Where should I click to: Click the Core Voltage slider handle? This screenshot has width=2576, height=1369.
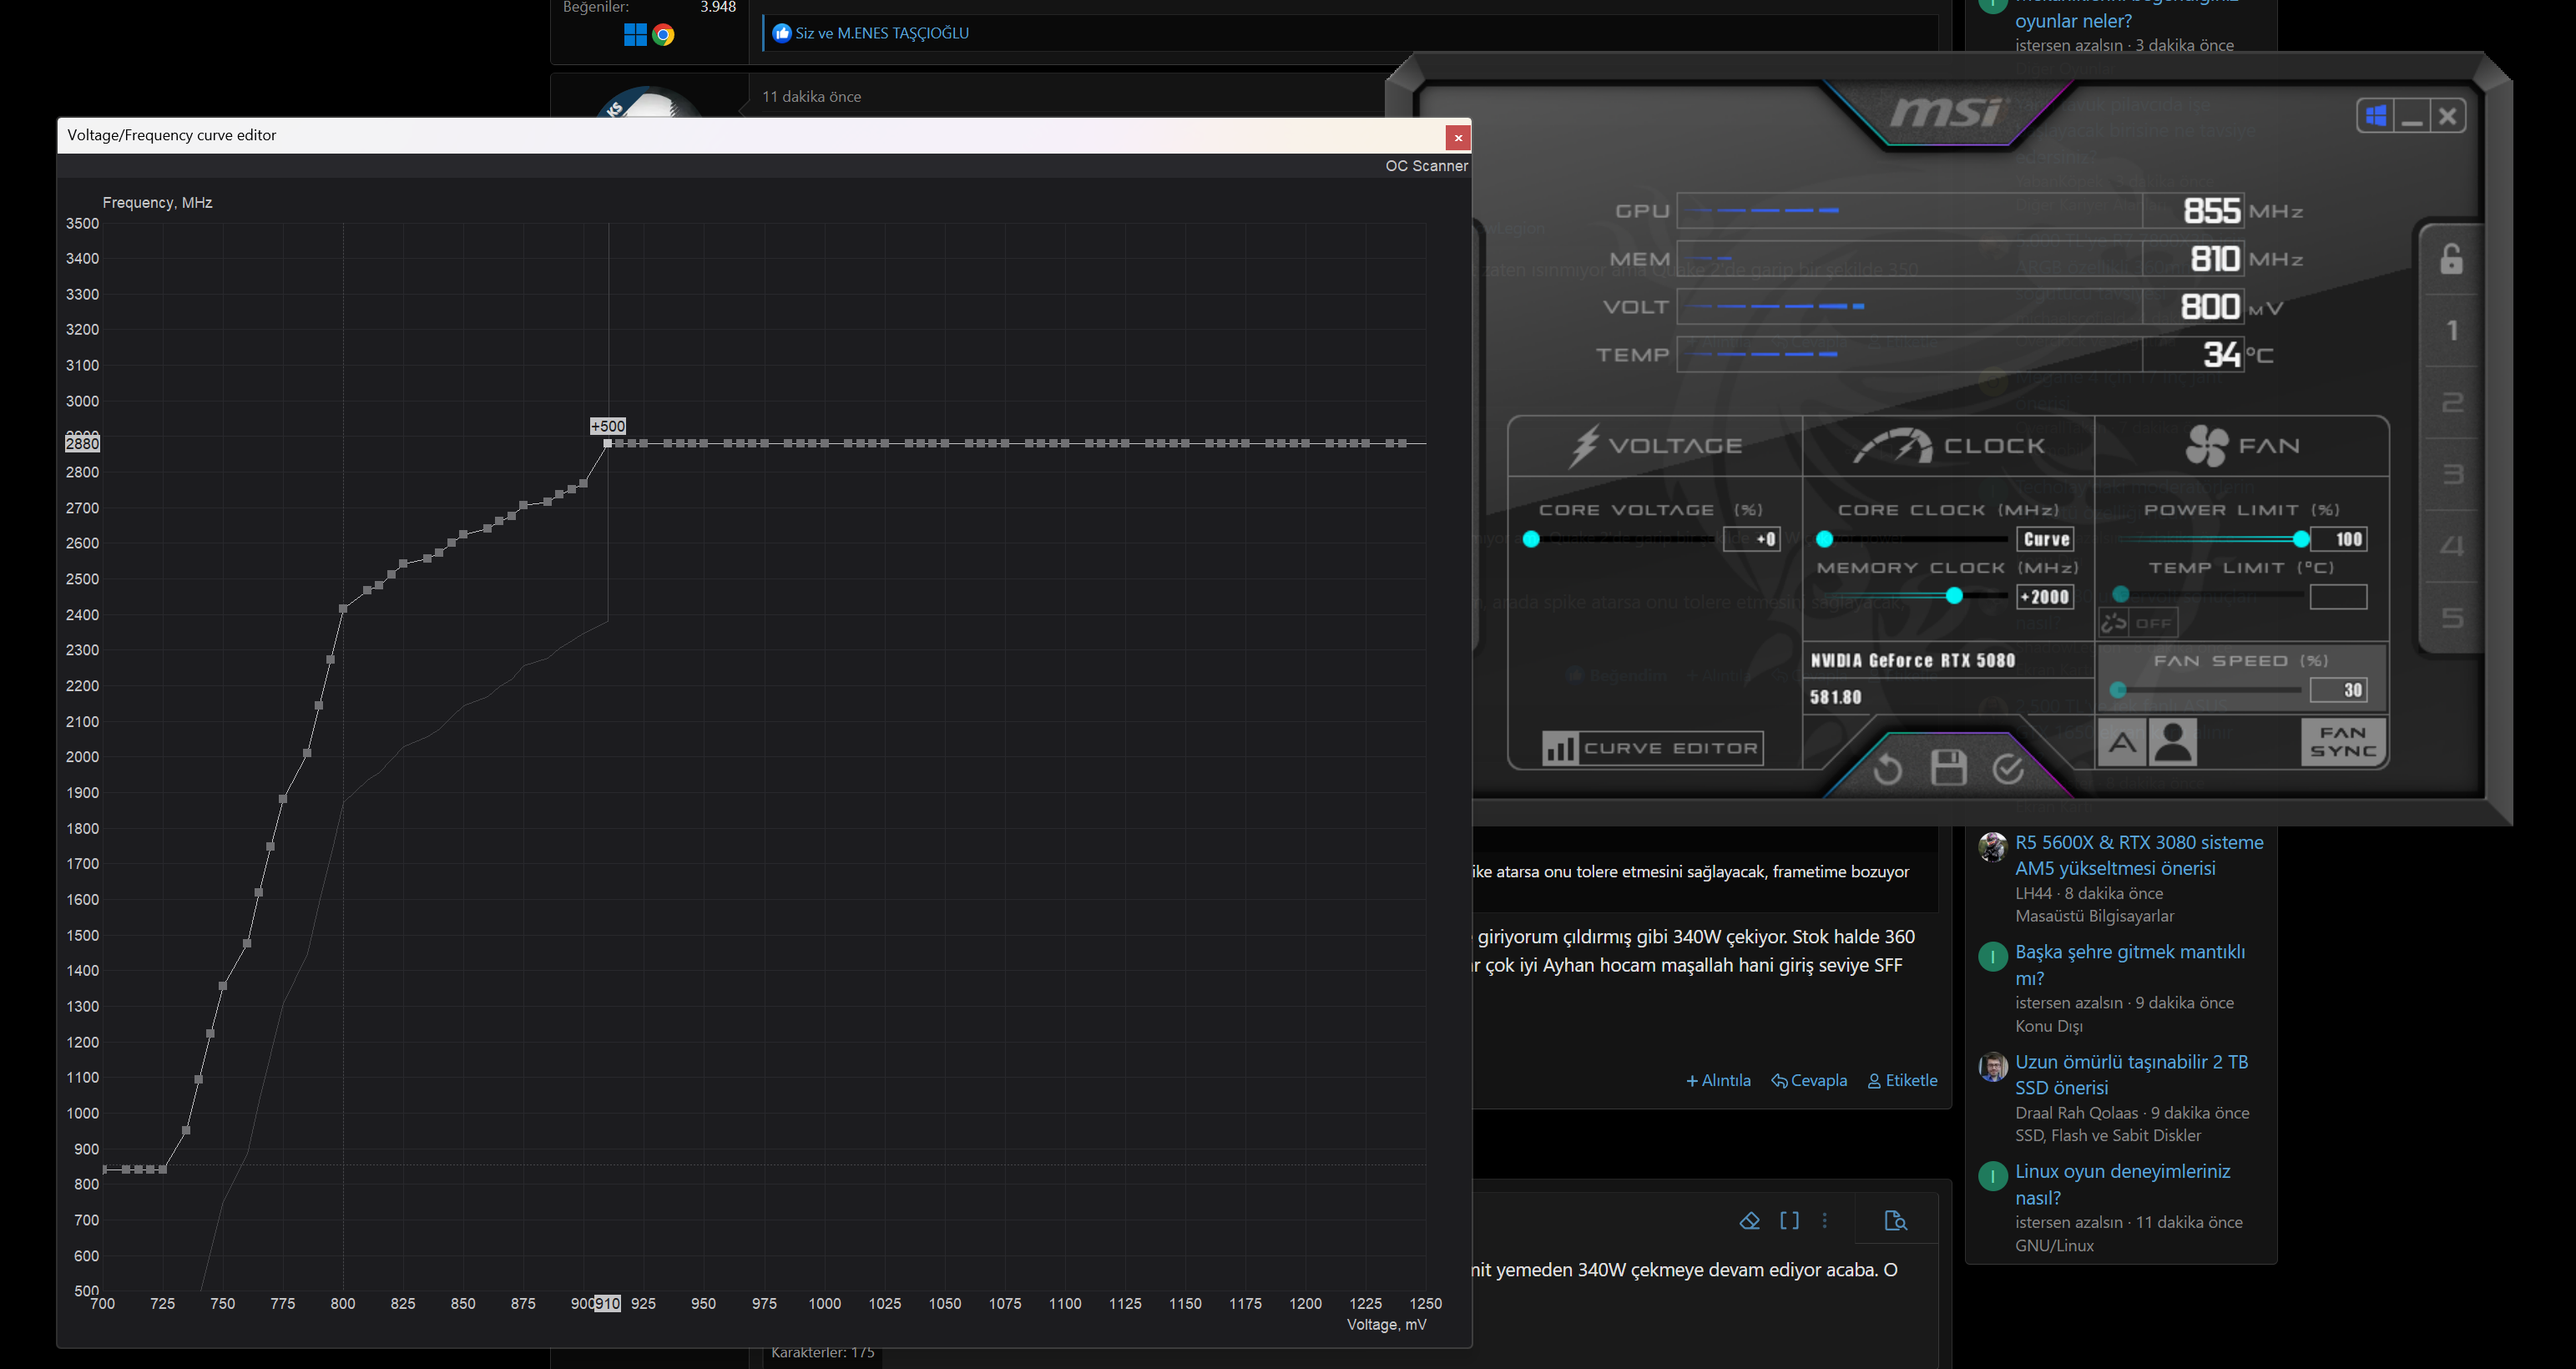coord(1531,539)
